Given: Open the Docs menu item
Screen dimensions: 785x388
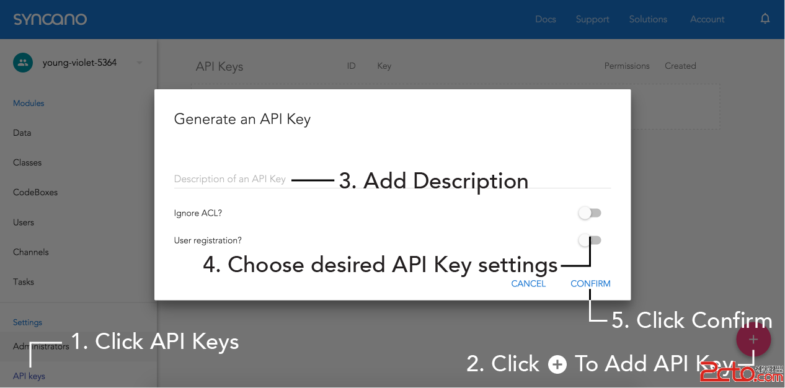Looking at the screenshot, I should (x=545, y=19).
